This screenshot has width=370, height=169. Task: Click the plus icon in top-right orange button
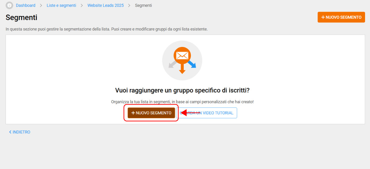tap(323, 17)
